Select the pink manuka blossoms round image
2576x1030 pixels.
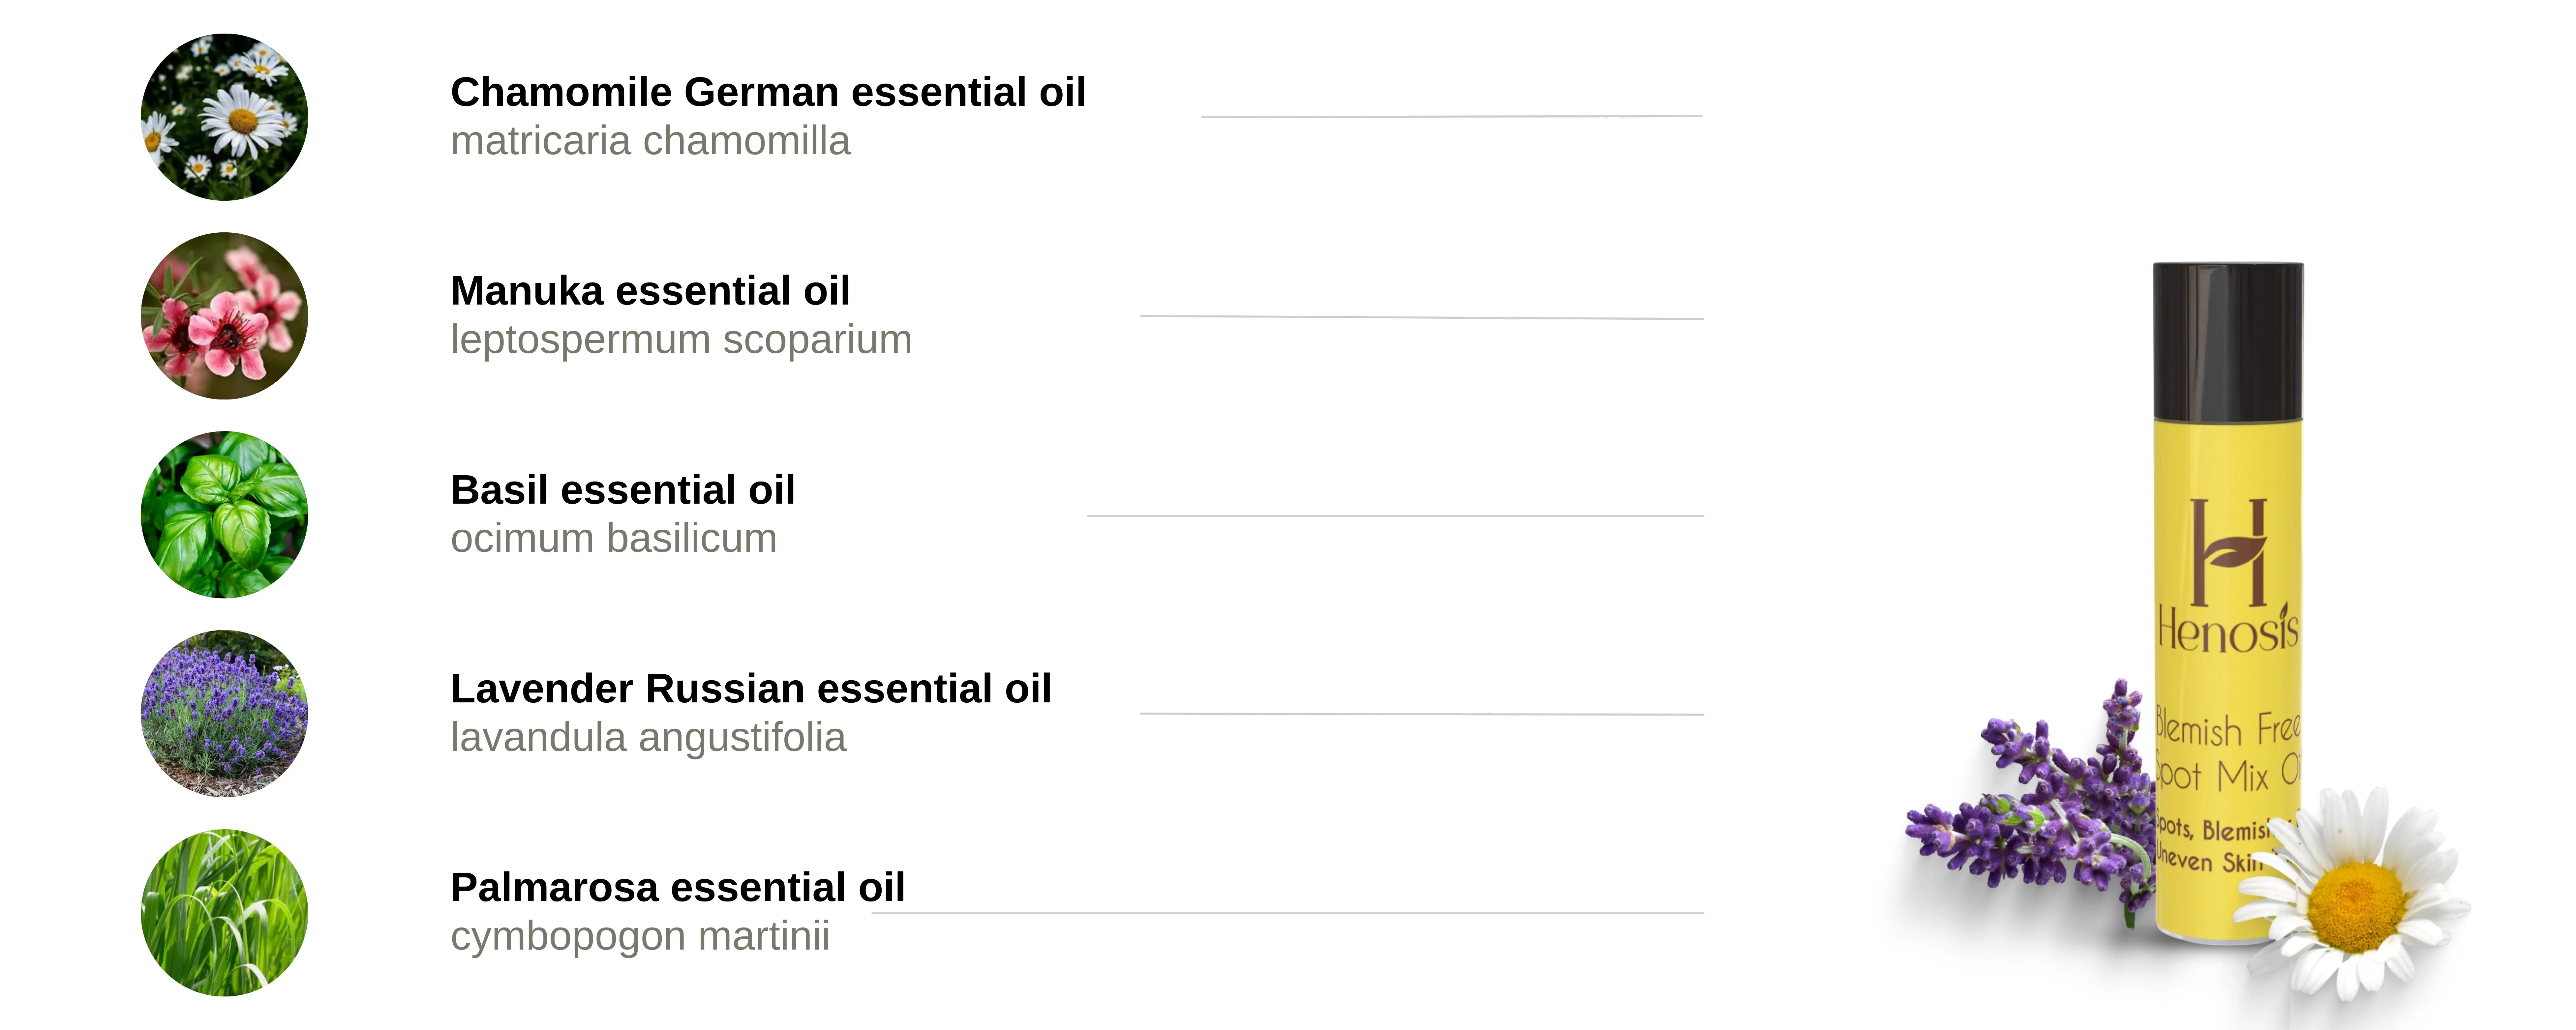pyautogui.click(x=224, y=316)
